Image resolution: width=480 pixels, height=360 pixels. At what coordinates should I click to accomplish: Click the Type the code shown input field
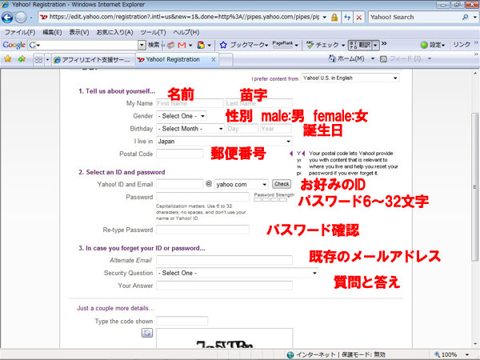click(x=182, y=321)
